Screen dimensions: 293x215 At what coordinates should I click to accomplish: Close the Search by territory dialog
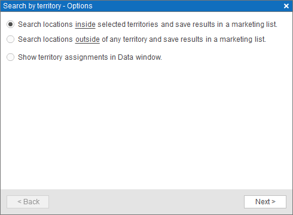[x=286, y=6]
